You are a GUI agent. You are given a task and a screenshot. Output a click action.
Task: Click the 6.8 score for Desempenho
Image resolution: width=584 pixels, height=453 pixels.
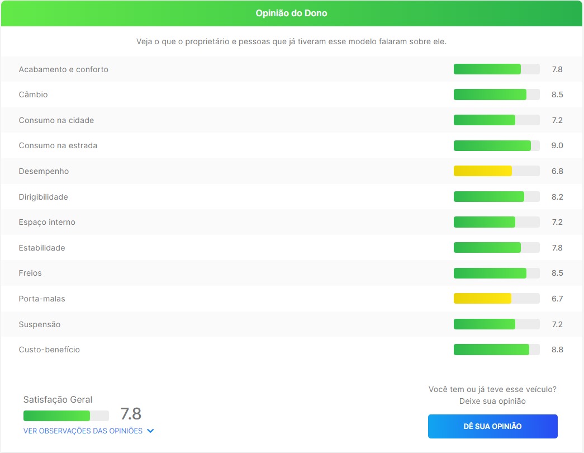pos(557,171)
